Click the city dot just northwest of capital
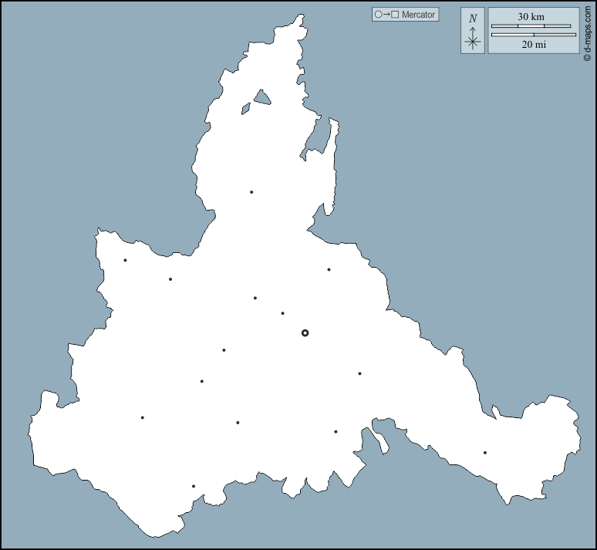The height and width of the screenshot is (550, 597). (x=282, y=313)
